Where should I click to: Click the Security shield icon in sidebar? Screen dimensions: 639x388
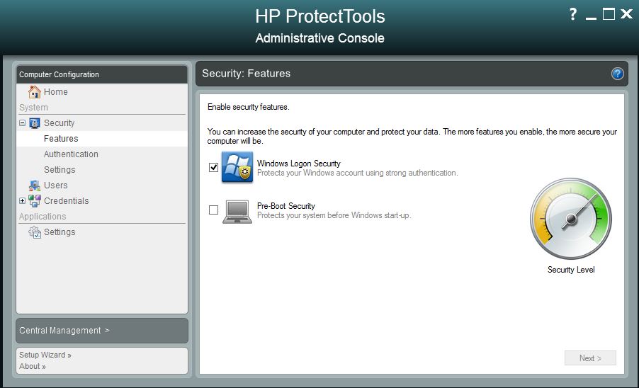[x=35, y=123]
